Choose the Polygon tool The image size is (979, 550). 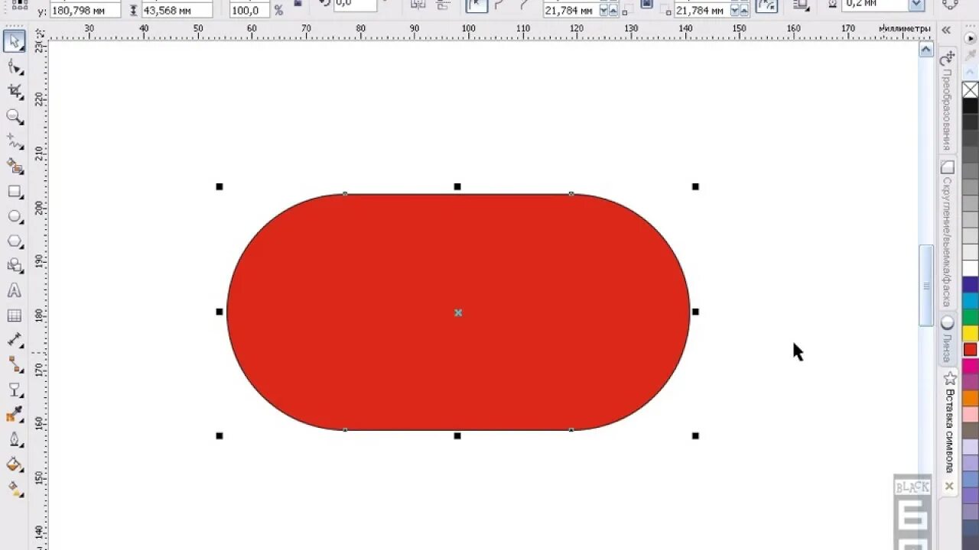pyautogui.click(x=15, y=241)
